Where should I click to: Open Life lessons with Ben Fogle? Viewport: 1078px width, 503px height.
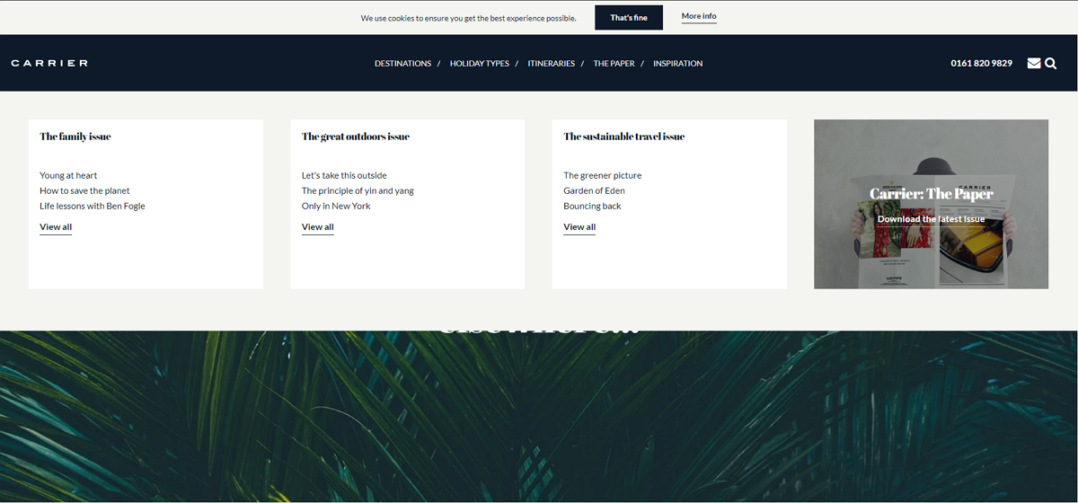click(x=93, y=206)
